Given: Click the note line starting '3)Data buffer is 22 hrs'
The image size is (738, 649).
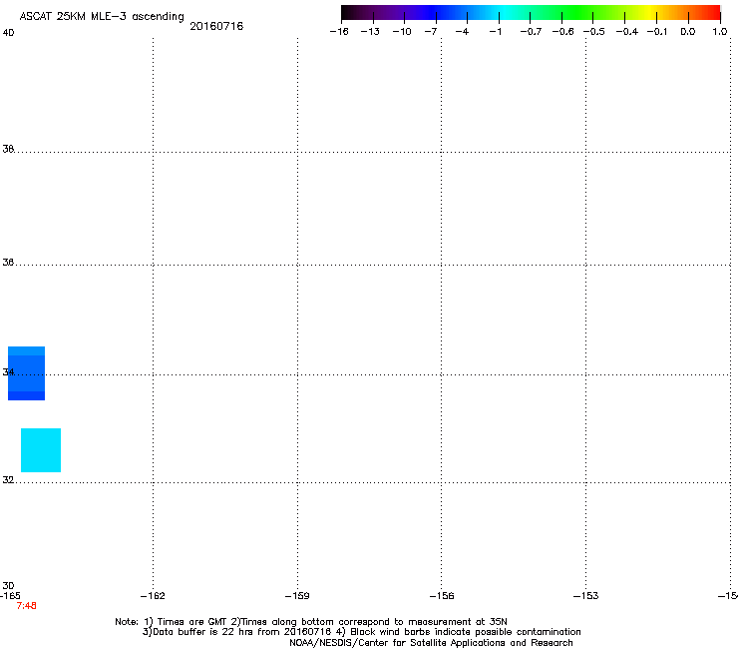Looking at the screenshot, I should coord(361,632).
